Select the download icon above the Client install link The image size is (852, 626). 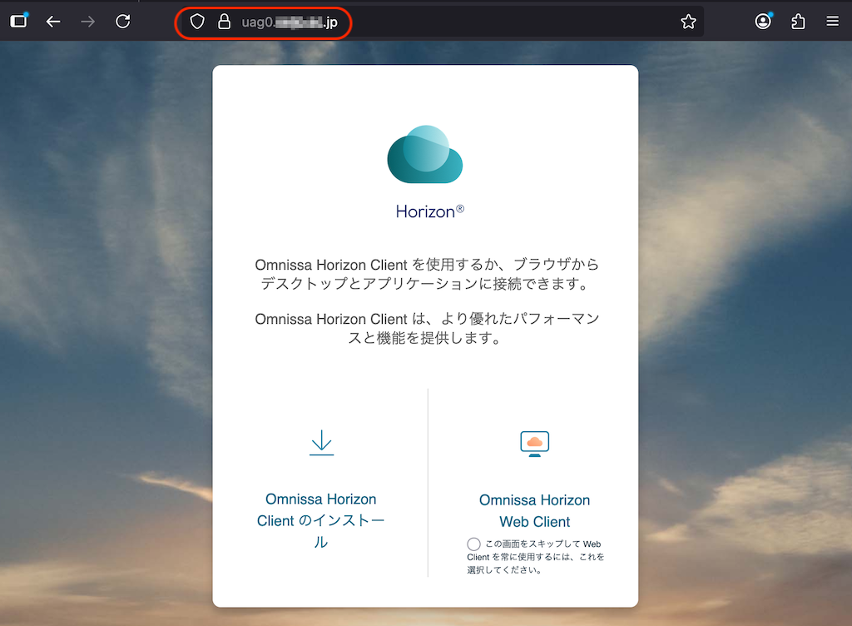[x=321, y=443]
